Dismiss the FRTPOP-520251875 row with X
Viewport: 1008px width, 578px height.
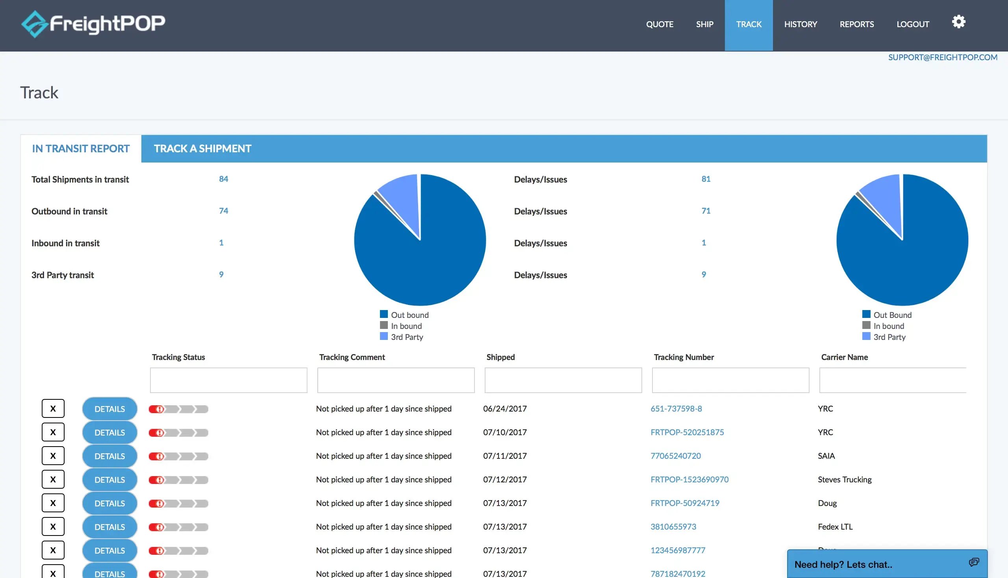point(53,432)
